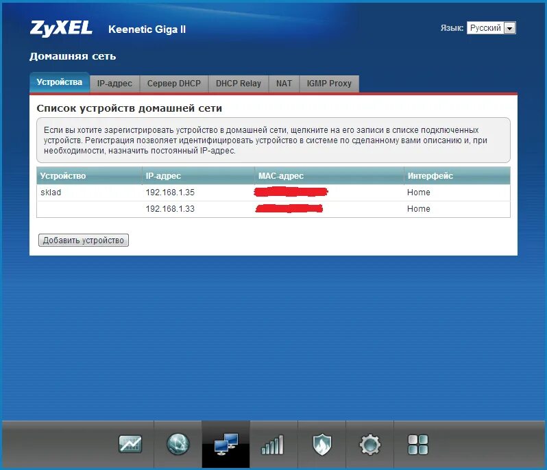Viewport: 547px width, 470px height.
Task: Open the system monitor icon in bottom bar
Action: point(130,444)
